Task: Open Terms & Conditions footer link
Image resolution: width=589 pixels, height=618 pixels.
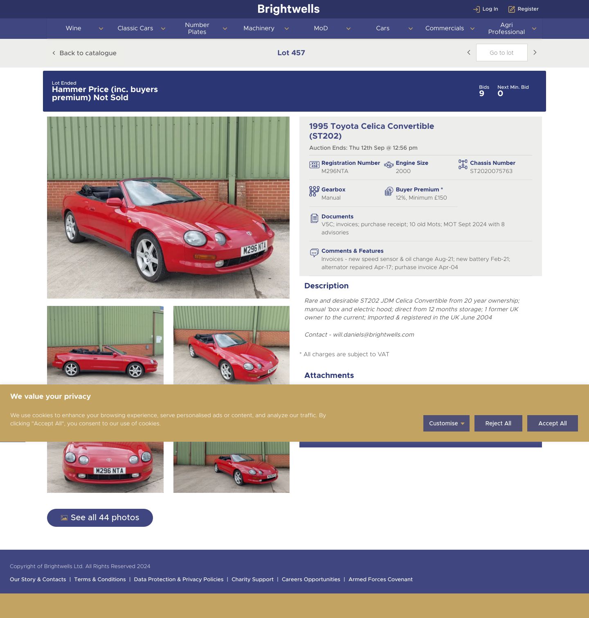Action: click(100, 580)
